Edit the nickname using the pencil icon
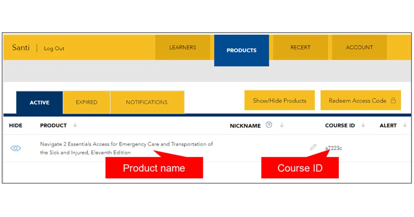The height and width of the screenshot is (217, 414). coord(313,147)
